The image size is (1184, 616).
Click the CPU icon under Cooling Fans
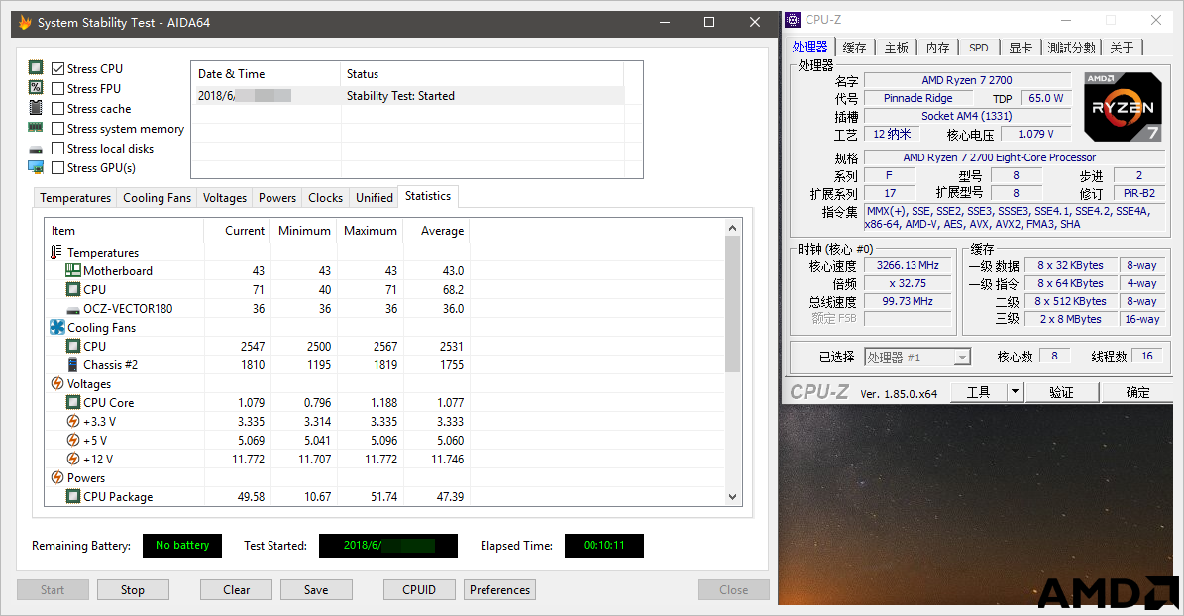coord(73,346)
